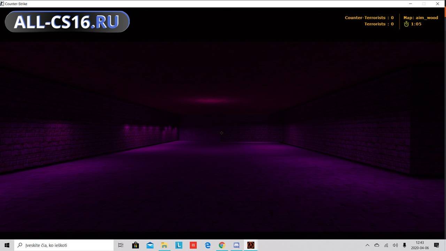Open the Mail app icon

tap(150, 245)
